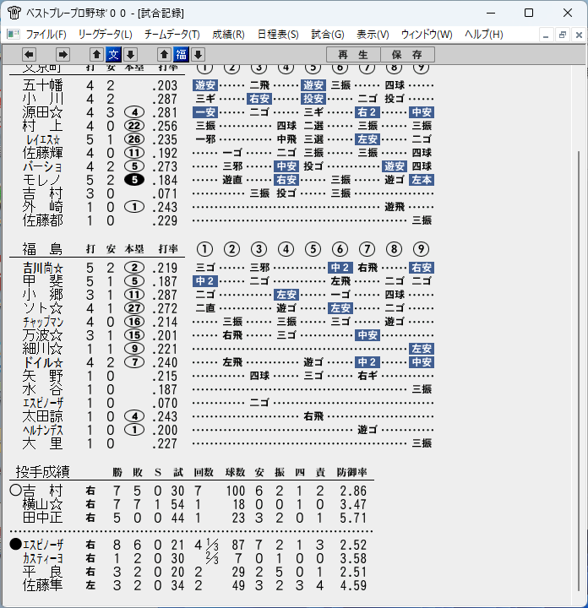The image size is (588, 608).
Task: Click 佐藤隼's ERA value 4.59
Action: click(x=353, y=585)
